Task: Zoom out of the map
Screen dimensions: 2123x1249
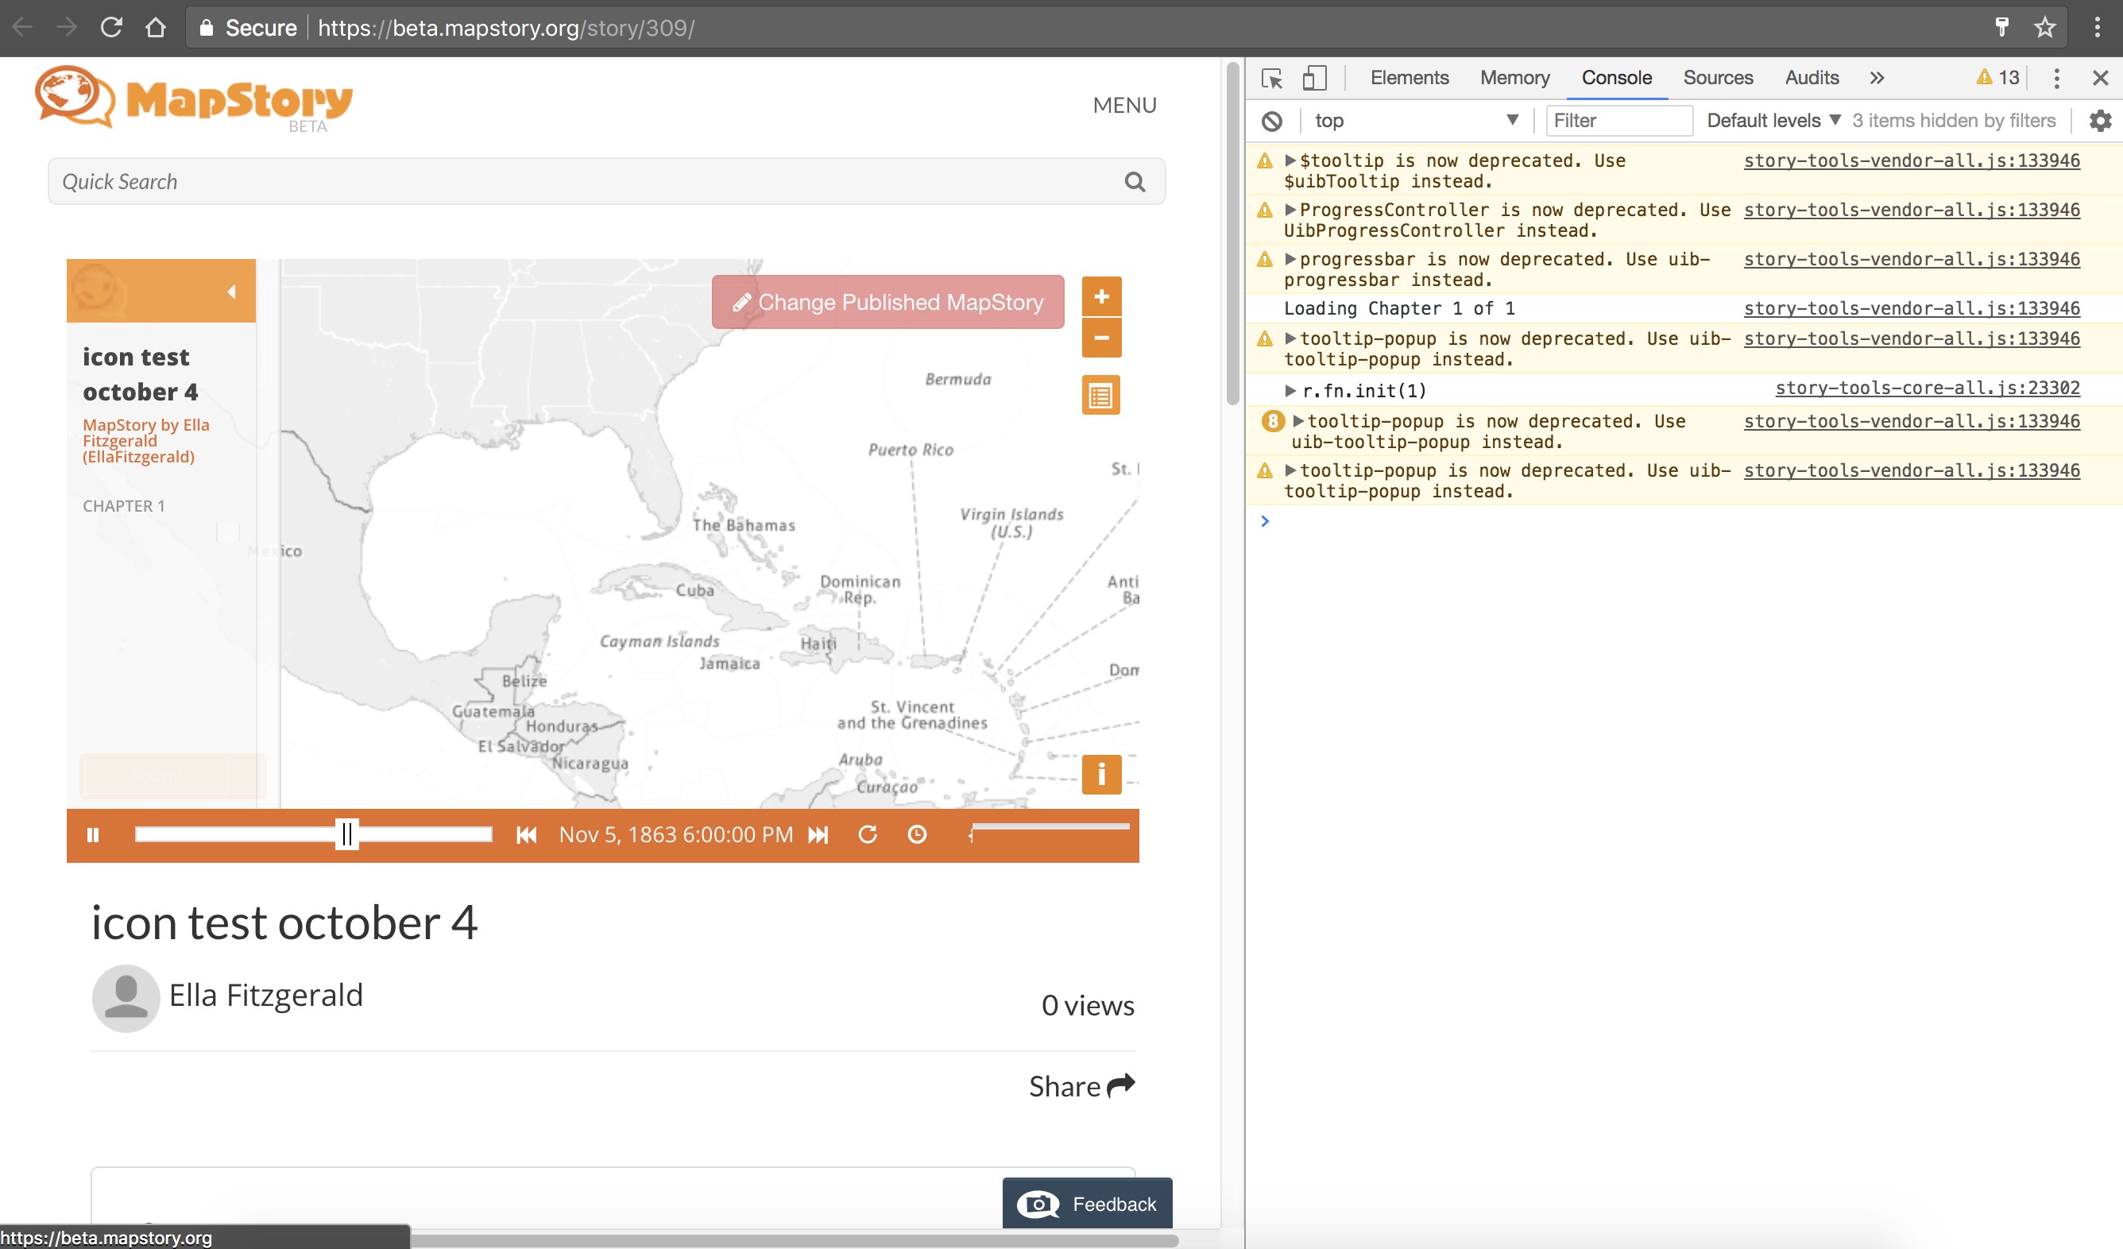Action: [1101, 338]
